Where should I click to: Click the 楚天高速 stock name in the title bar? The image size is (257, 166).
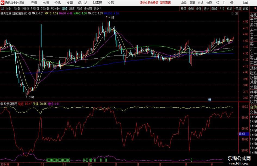165,3
